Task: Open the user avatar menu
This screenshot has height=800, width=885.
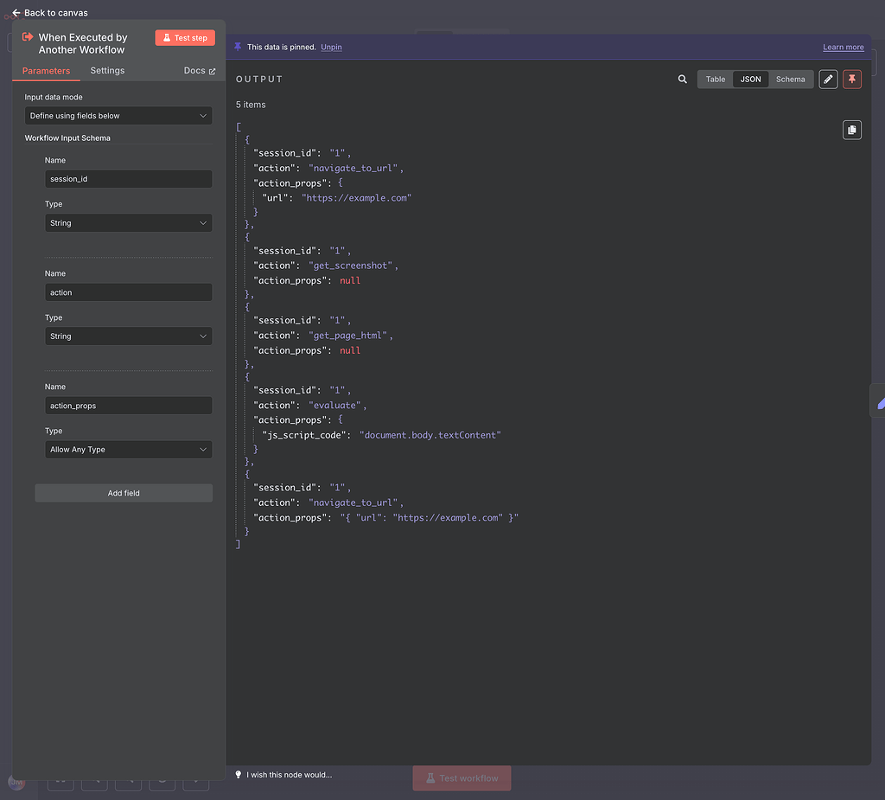Action: (x=17, y=782)
